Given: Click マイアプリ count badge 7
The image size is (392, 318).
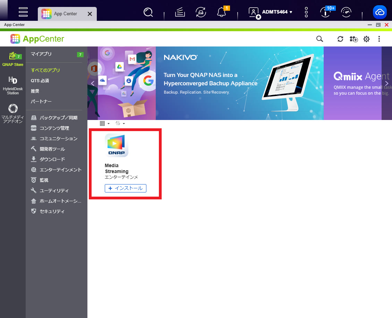Looking at the screenshot, I should pyautogui.click(x=80, y=54).
